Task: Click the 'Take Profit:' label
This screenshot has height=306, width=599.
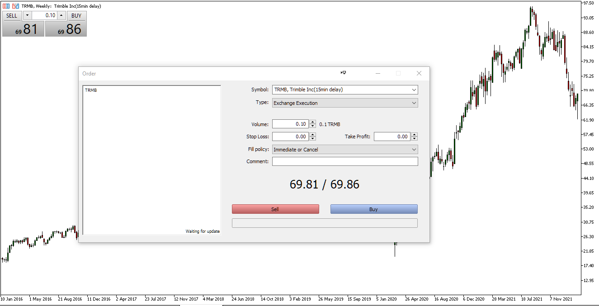Action: click(358, 137)
